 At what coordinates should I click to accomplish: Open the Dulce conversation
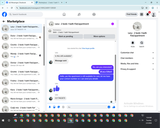(x=21, y=37)
